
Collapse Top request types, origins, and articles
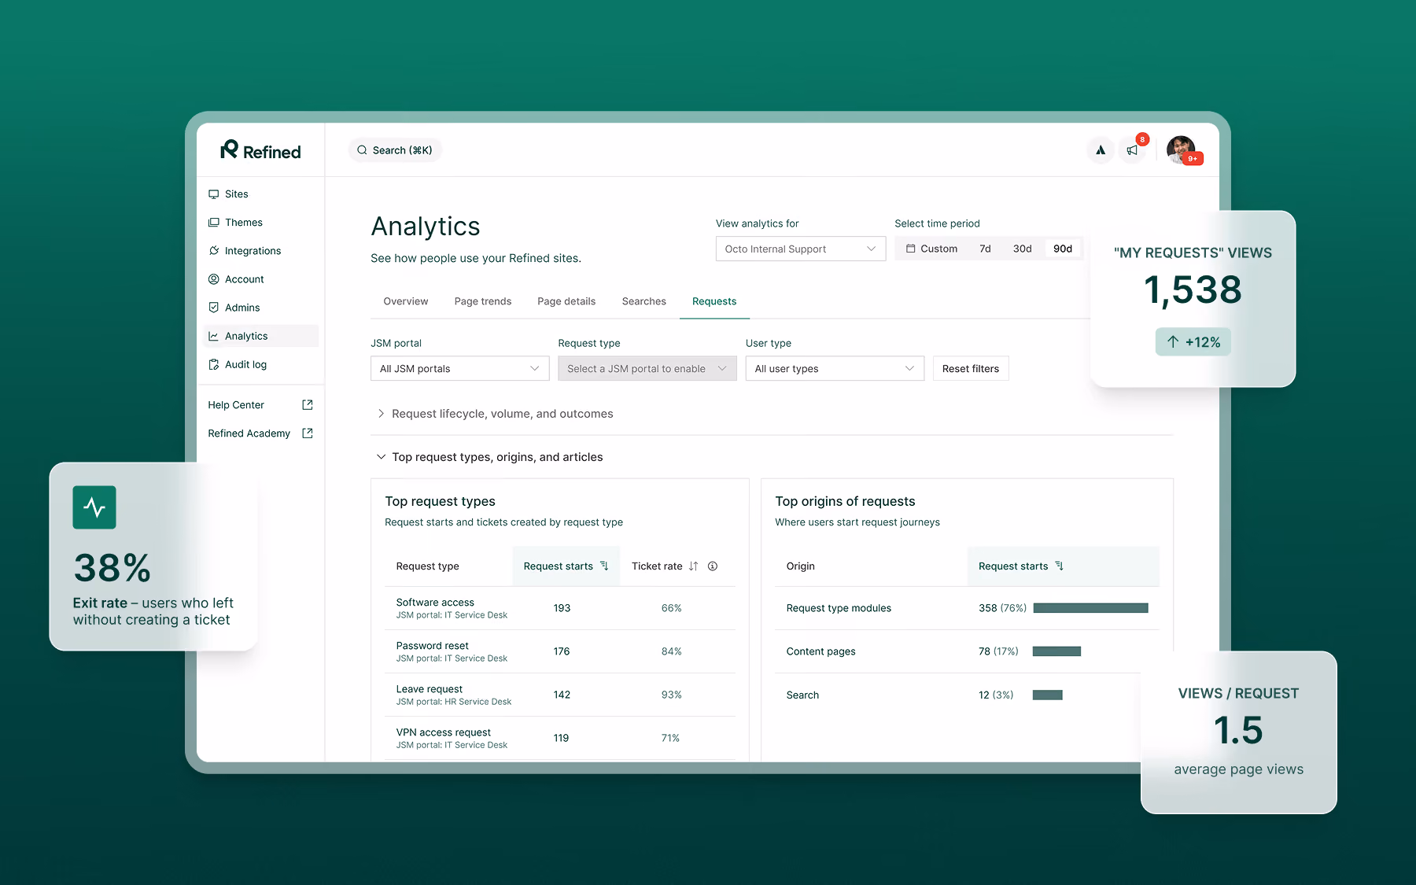coord(489,457)
